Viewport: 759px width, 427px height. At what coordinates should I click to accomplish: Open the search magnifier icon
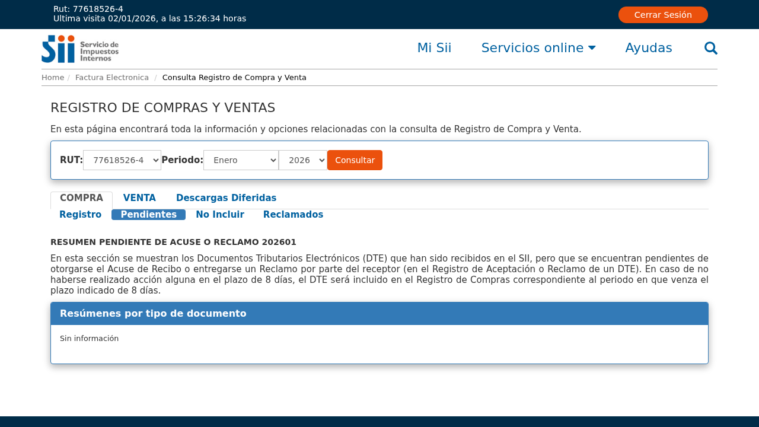710,48
